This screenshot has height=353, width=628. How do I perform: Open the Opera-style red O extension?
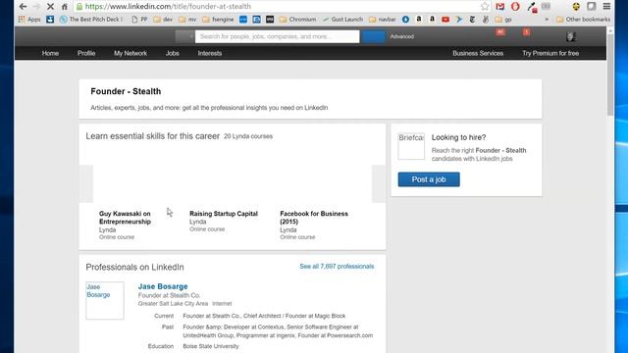[515, 7]
